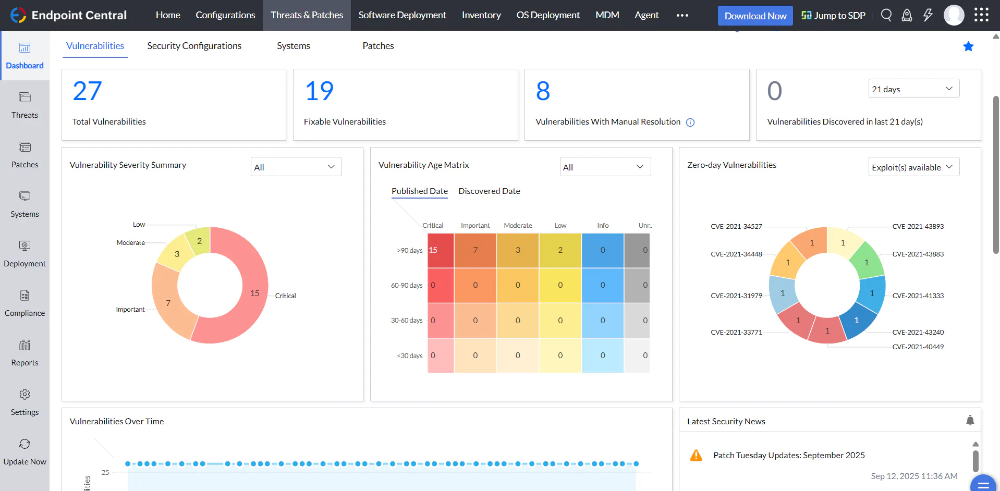Image resolution: width=1000 pixels, height=491 pixels.
Task: Click the >90 days Important cell 7
Action: [x=475, y=250]
